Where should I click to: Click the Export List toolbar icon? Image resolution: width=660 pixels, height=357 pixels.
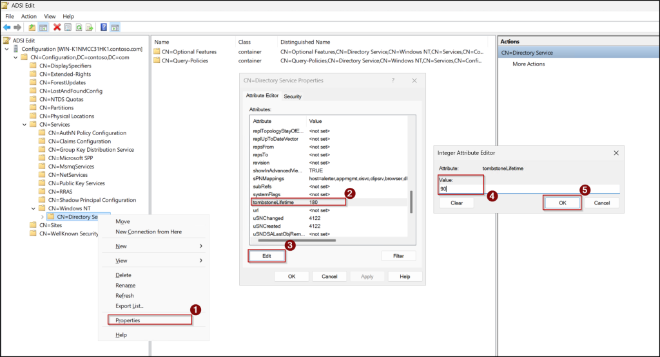(x=89, y=27)
